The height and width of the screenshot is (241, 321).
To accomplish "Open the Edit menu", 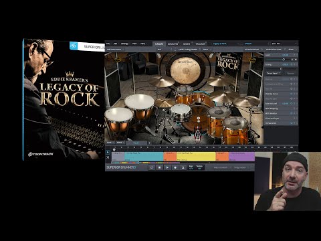I will point(115,44).
